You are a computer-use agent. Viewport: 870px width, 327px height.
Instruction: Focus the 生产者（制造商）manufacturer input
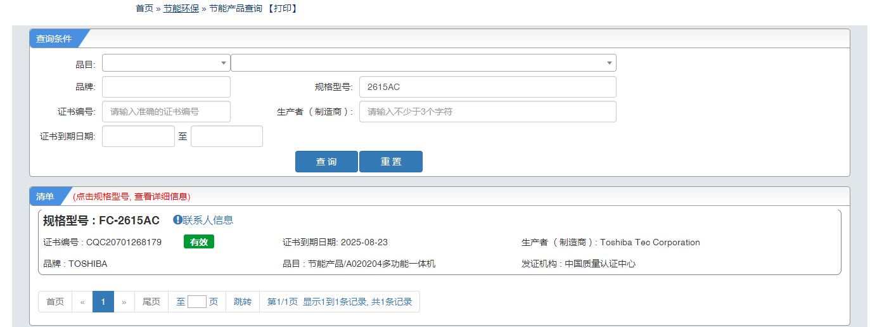[488, 112]
